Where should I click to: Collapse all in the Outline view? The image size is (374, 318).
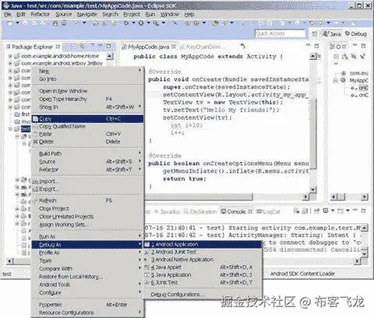click(x=337, y=57)
